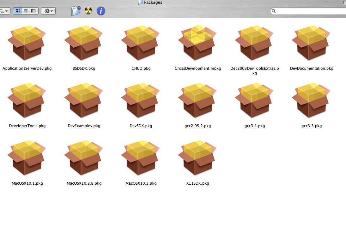Click the DevExamples.pkg file name
Viewport: 346px width, 232px height.
(x=84, y=126)
